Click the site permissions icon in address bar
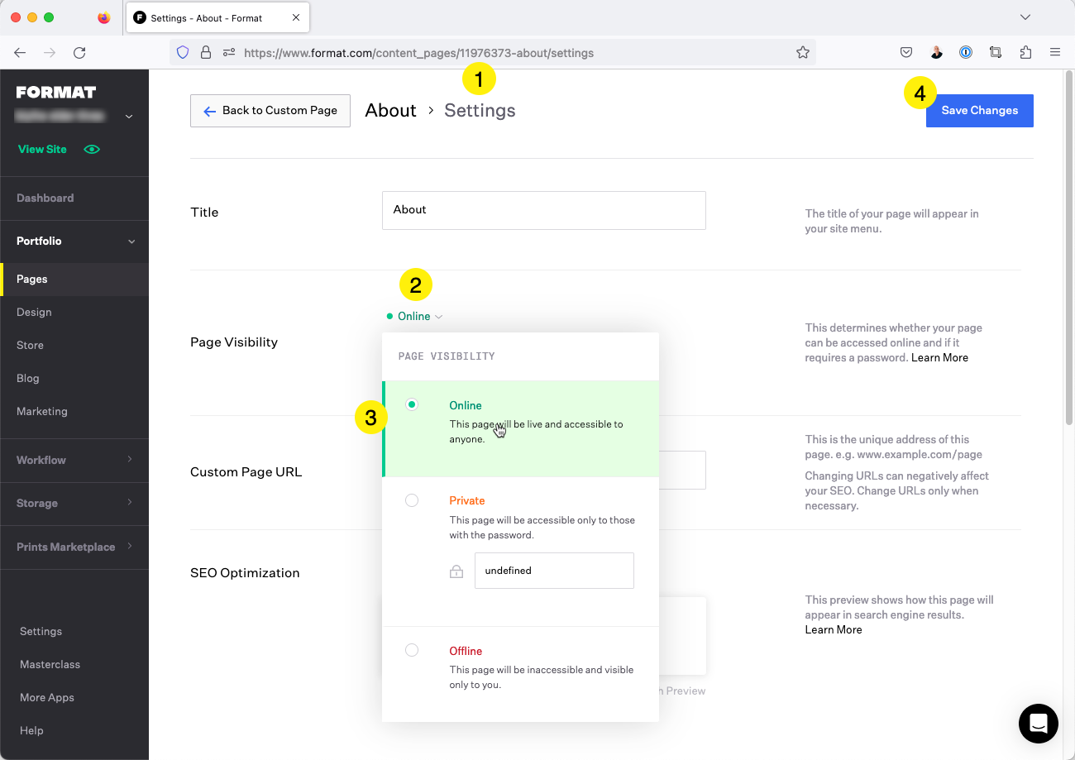 pos(229,52)
